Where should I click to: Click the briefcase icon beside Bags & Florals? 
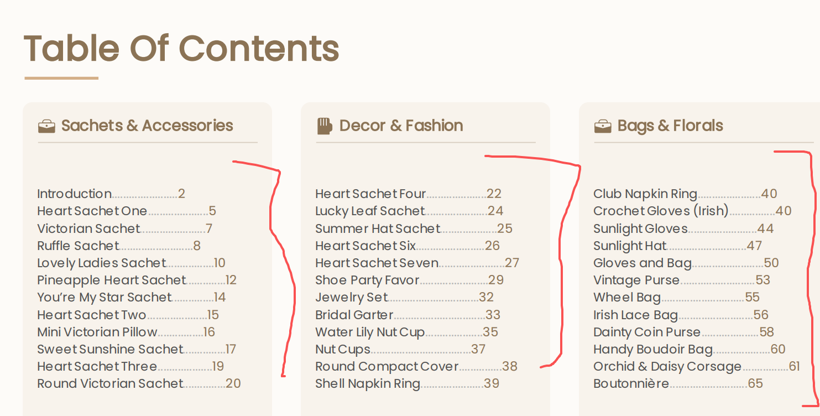click(x=603, y=127)
